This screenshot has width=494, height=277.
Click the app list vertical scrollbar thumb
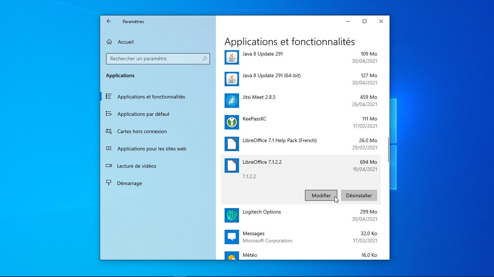tap(388, 150)
